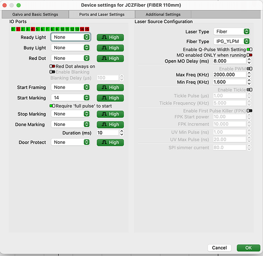Open Red Dot port dropdown

click(x=71, y=58)
